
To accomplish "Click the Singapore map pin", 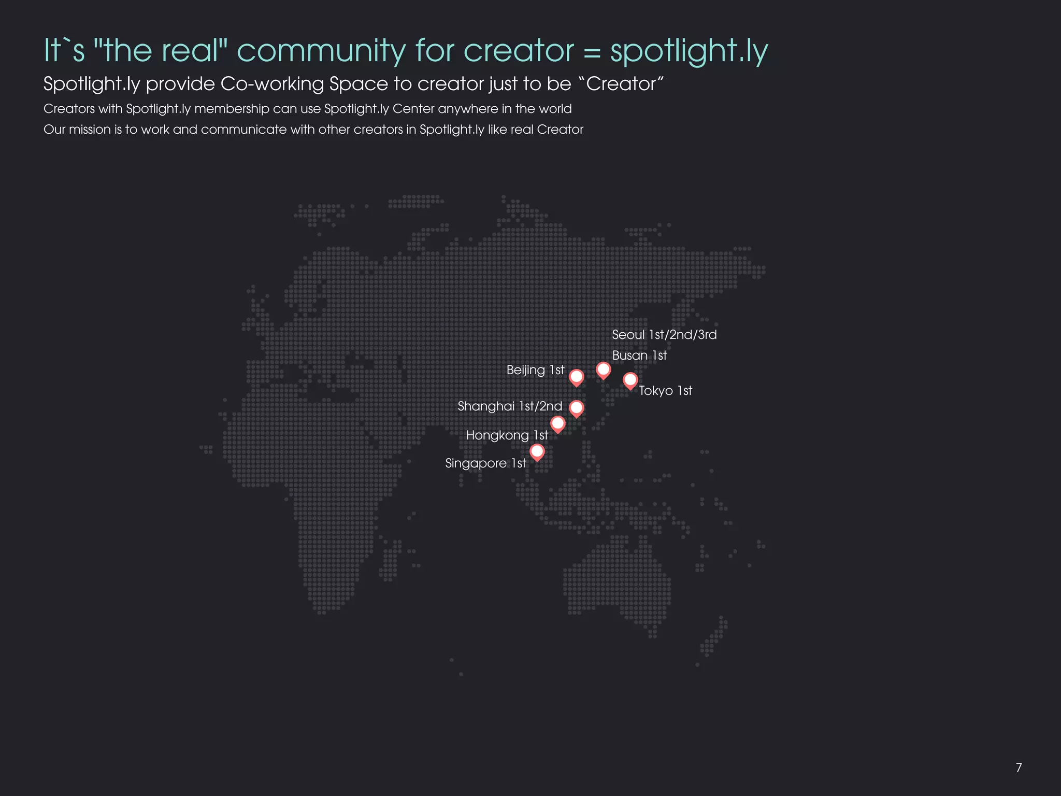I will coord(537,452).
